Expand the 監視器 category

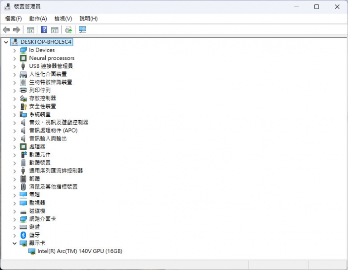pos(14,203)
